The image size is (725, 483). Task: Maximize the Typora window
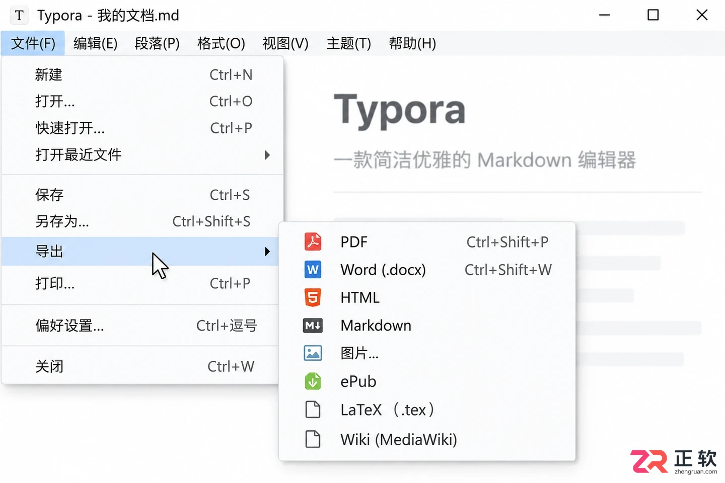pos(653,15)
